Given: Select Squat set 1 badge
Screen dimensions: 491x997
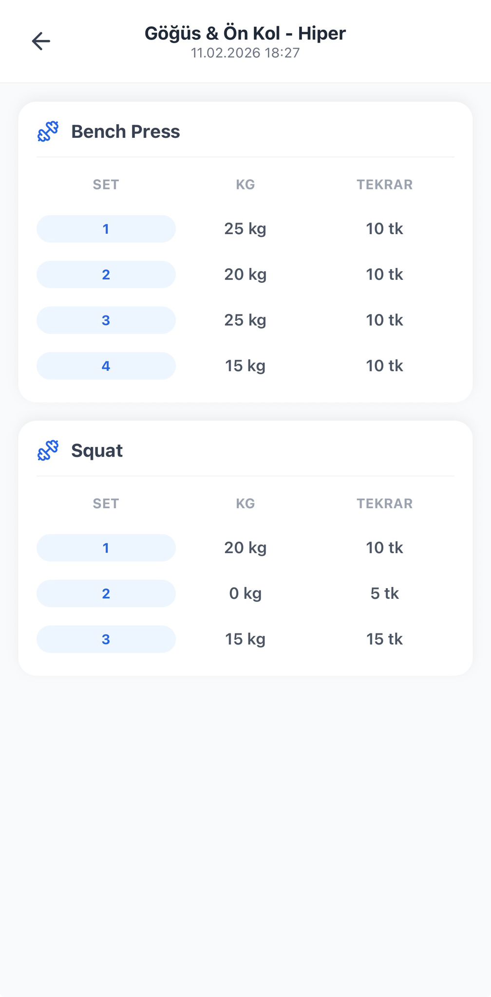Looking at the screenshot, I should tap(106, 548).
